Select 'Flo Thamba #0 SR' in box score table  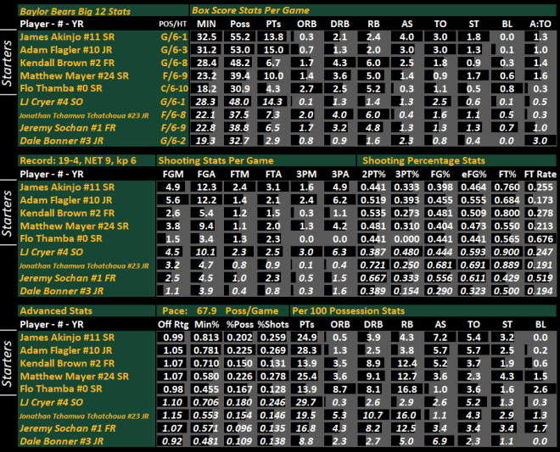(x=61, y=88)
